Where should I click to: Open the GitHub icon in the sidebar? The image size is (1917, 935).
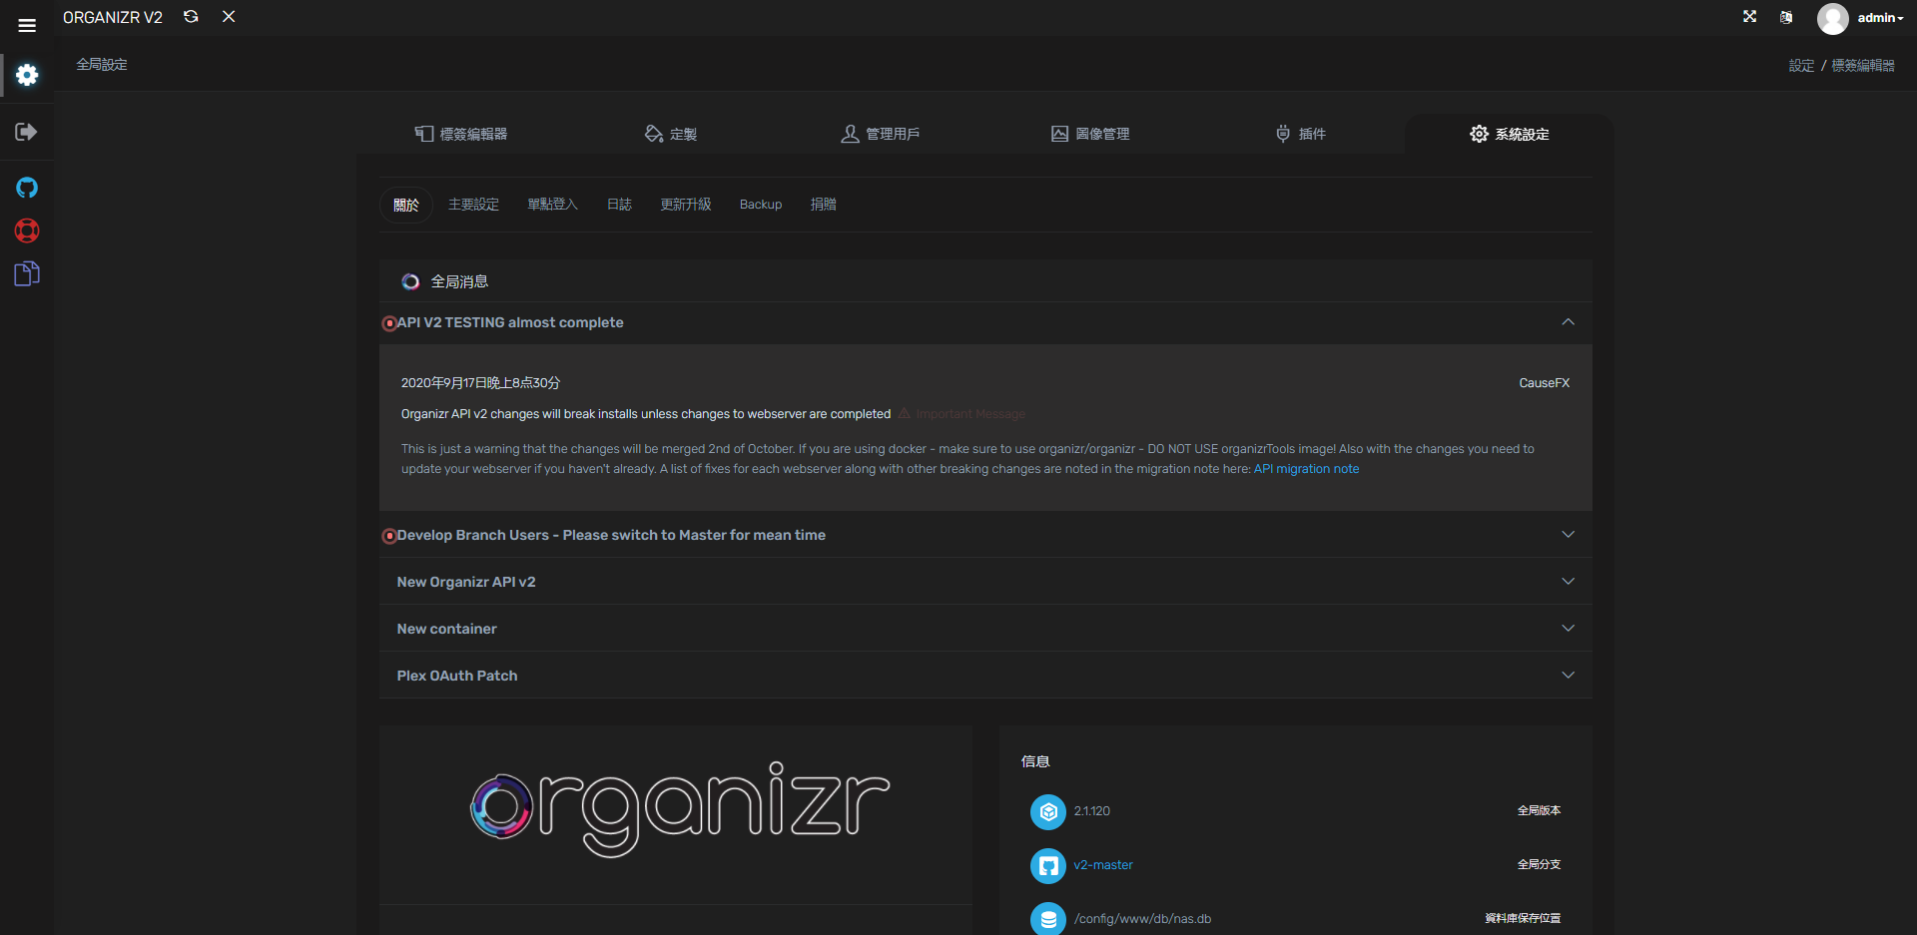pos(27,188)
